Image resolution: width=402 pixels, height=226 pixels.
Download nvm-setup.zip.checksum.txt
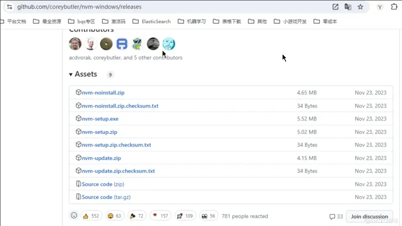point(116,145)
